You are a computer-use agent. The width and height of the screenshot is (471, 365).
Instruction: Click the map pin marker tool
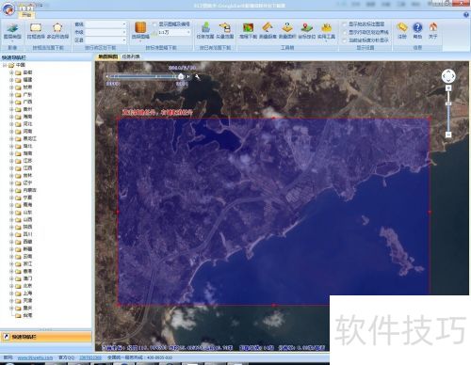306,27
